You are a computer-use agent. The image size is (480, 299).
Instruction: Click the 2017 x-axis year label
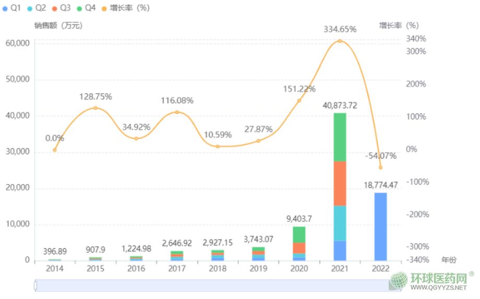pyautogui.click(x=177, y=268)
